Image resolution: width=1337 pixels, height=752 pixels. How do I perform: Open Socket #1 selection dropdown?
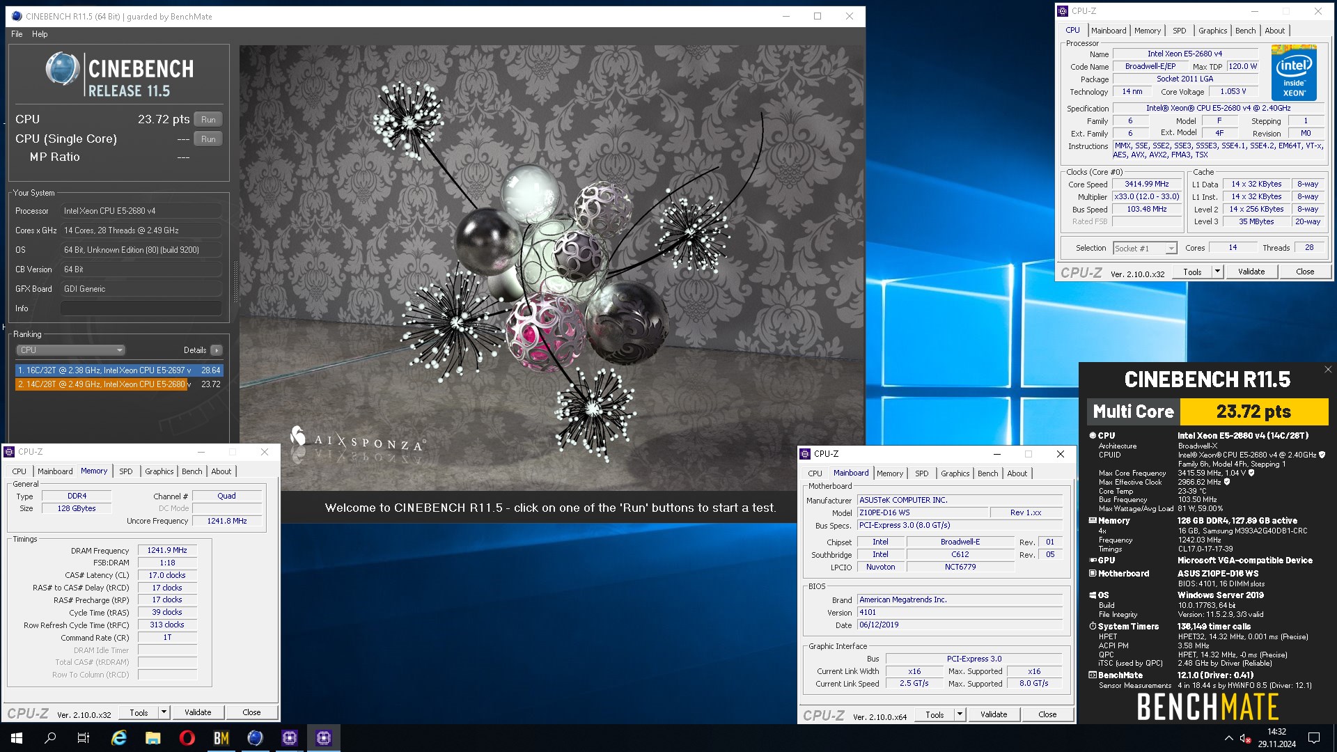pyautogui.click(x=1145, y=249)
